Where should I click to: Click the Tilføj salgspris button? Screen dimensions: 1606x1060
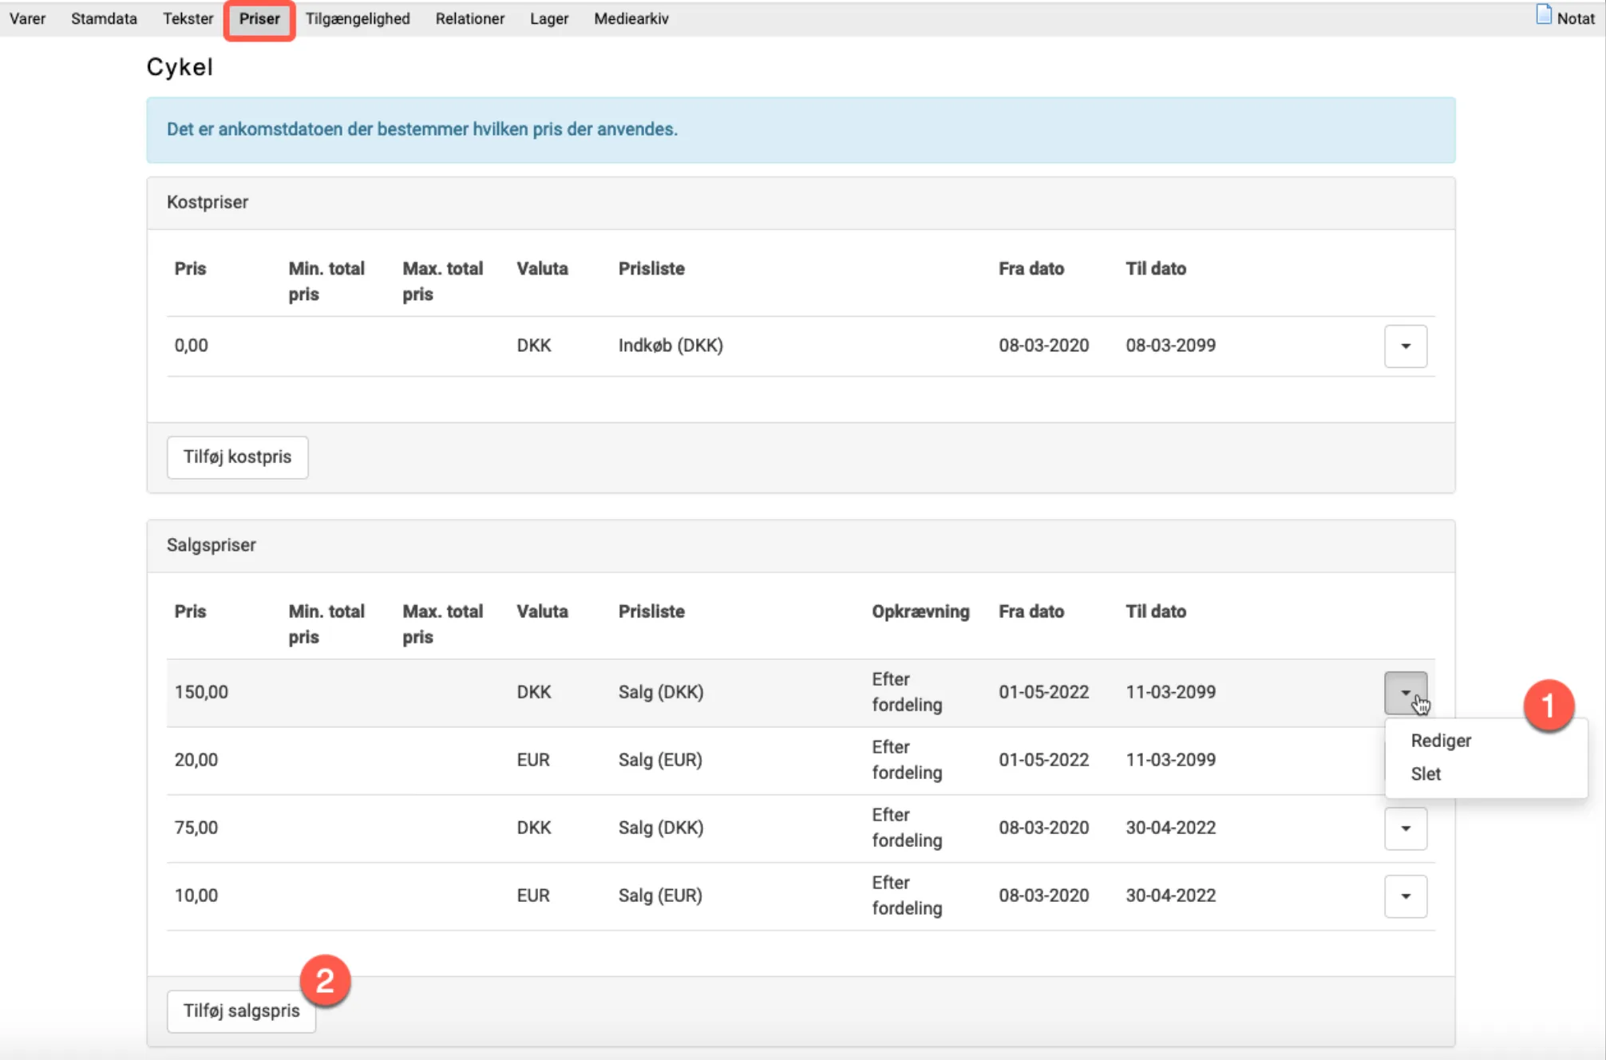click(241, 1011)
